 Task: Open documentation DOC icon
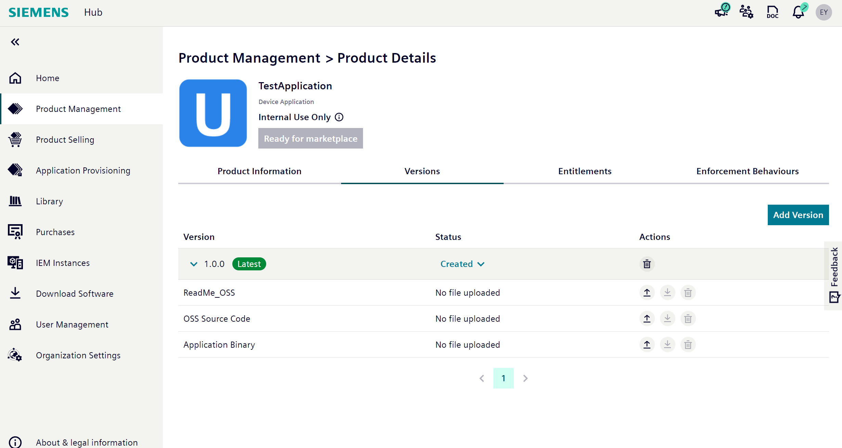pyautogui.click(x=773, y=12)
